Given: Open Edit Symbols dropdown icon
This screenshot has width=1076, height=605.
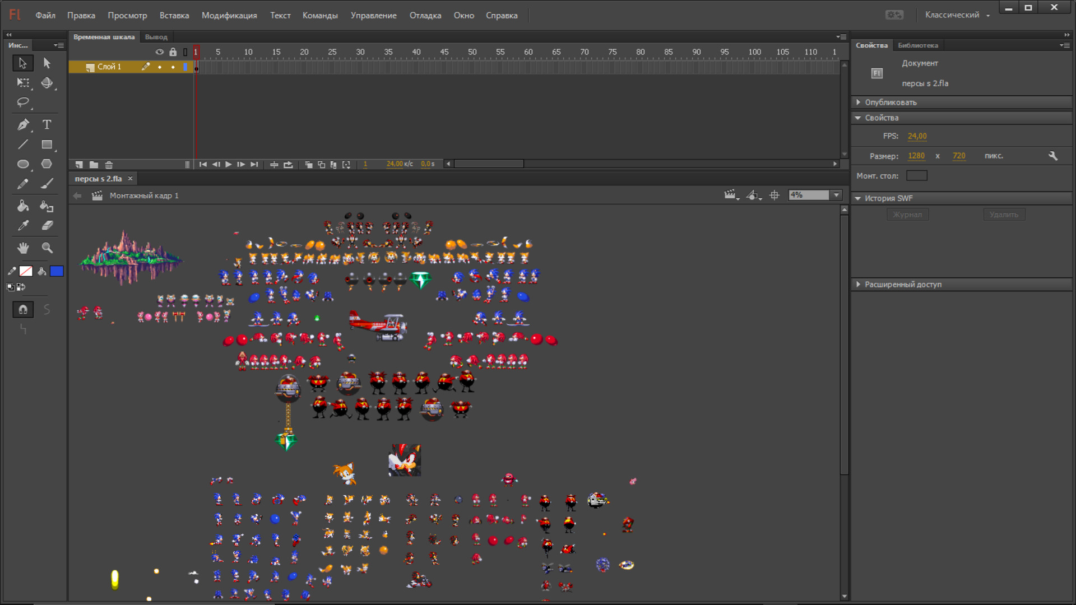Looking at the screenshot, I should [x=754, y=195].
